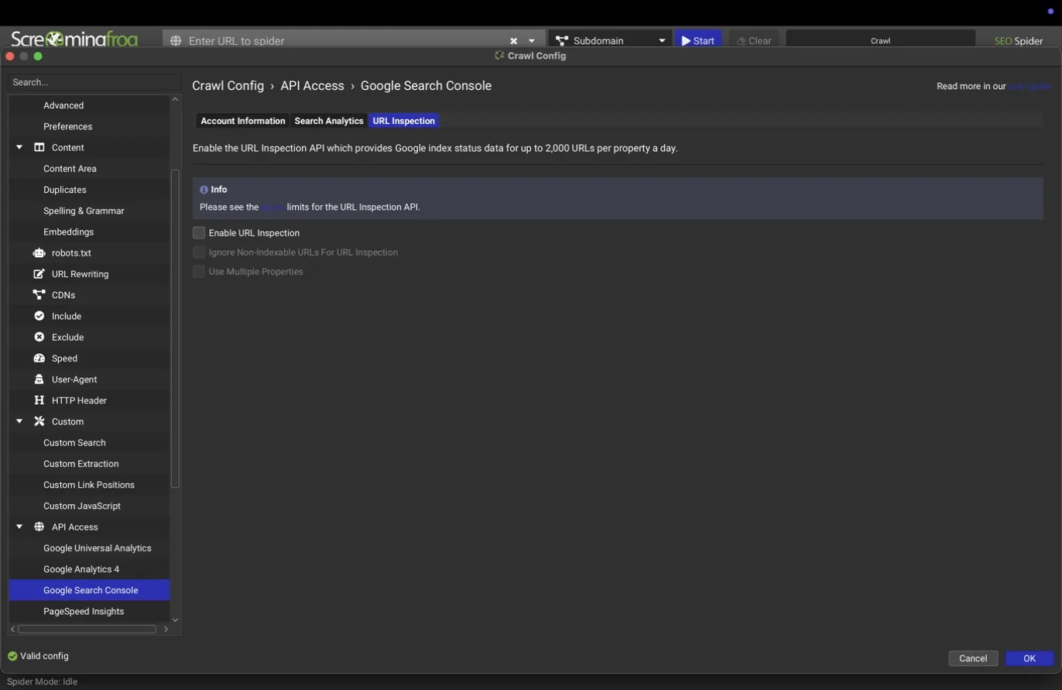
Task: Click the Content table icon in sidebar
Action: point(39,147)
